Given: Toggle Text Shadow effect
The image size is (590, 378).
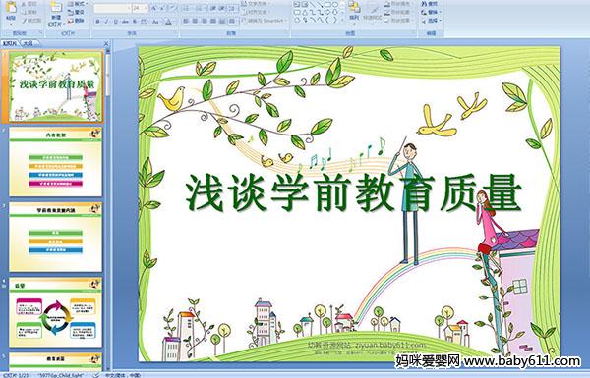Looking at the screenshot, I should point(134,22).
